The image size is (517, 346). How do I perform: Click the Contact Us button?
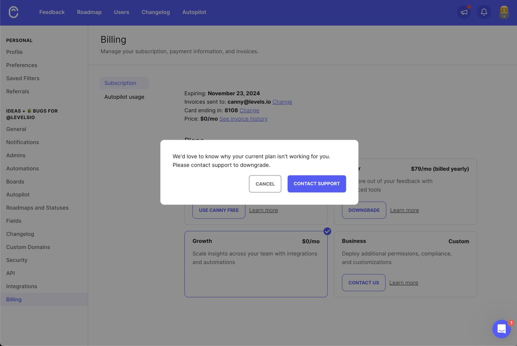pyautogui.click(x=364, y=283)
